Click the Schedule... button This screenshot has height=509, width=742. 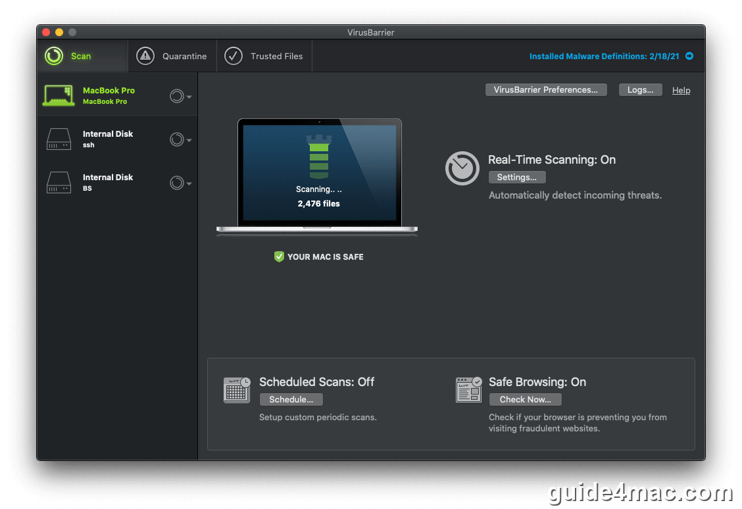[291, 400]
